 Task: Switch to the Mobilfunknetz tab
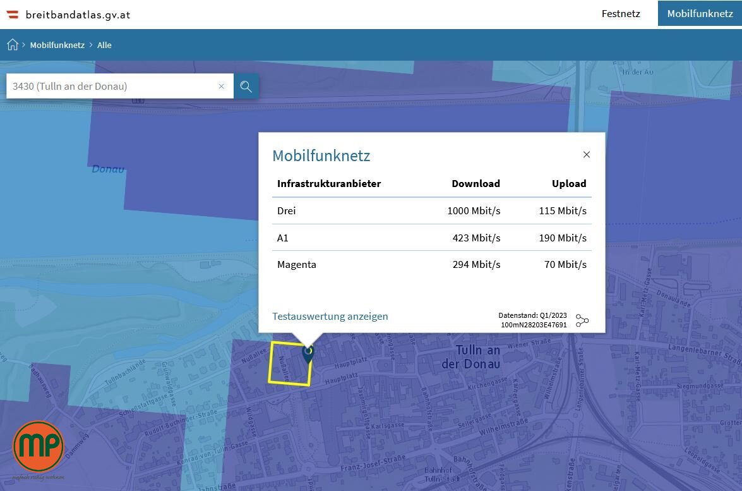[700, 14]
